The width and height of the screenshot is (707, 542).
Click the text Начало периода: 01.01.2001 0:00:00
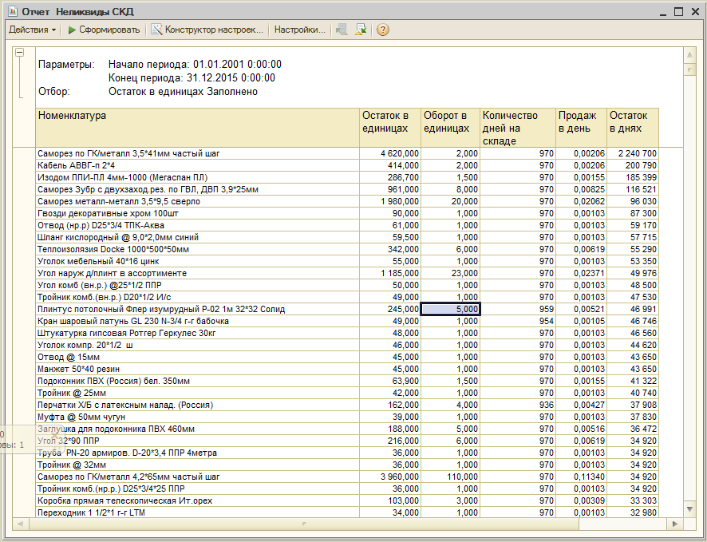(195, 65)
